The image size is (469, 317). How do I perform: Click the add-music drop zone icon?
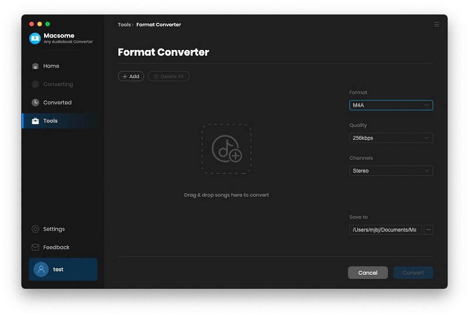(226, 149)
